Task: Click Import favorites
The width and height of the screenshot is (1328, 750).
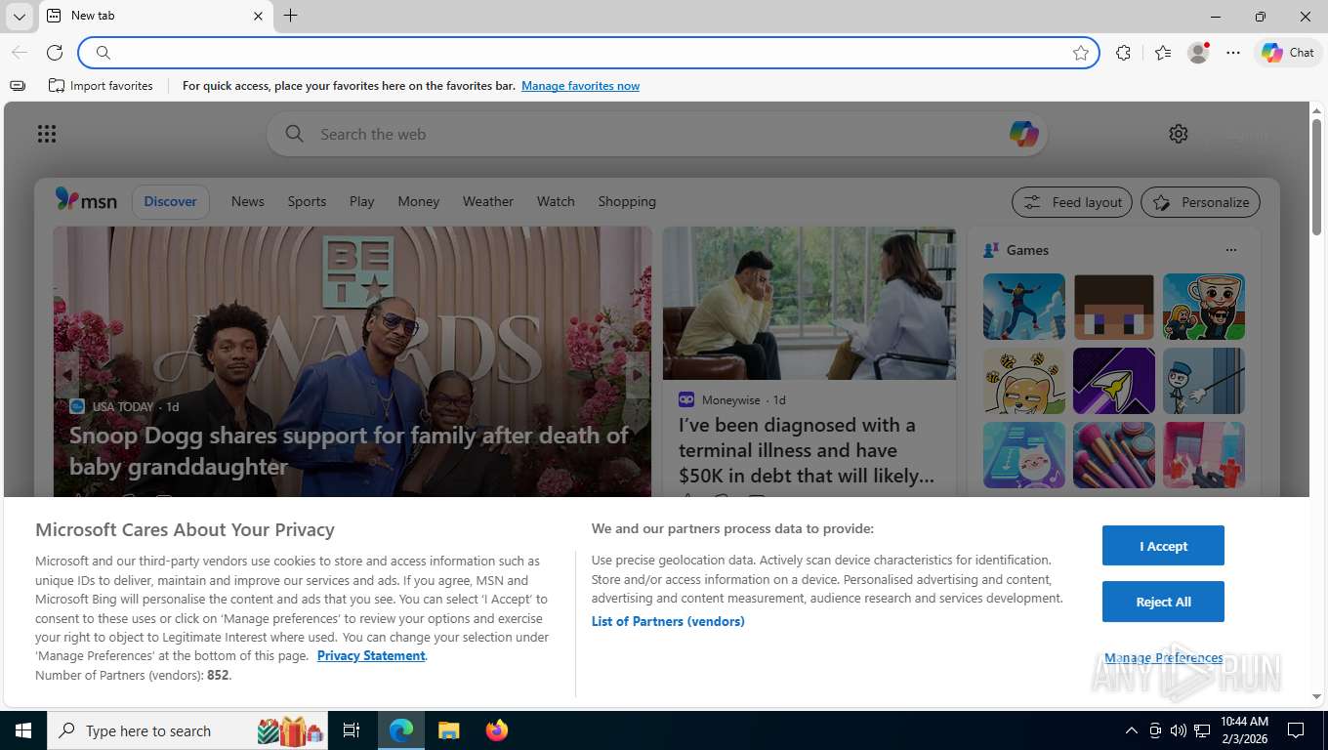Action: click(102, 86)
